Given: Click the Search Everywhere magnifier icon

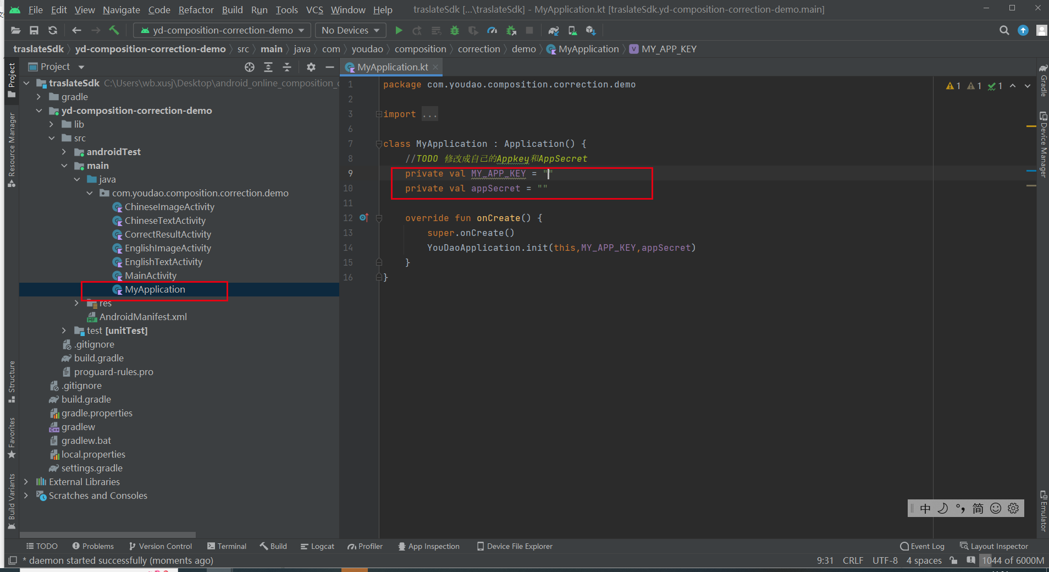Looking at the screenshot, I should [1004, 30].
